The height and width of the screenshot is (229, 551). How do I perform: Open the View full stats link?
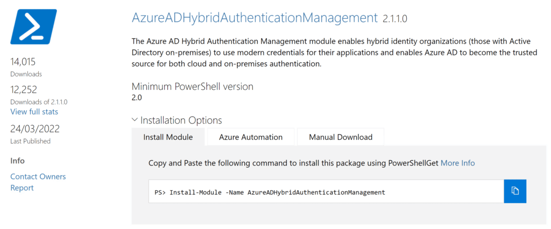click(34, 112)
